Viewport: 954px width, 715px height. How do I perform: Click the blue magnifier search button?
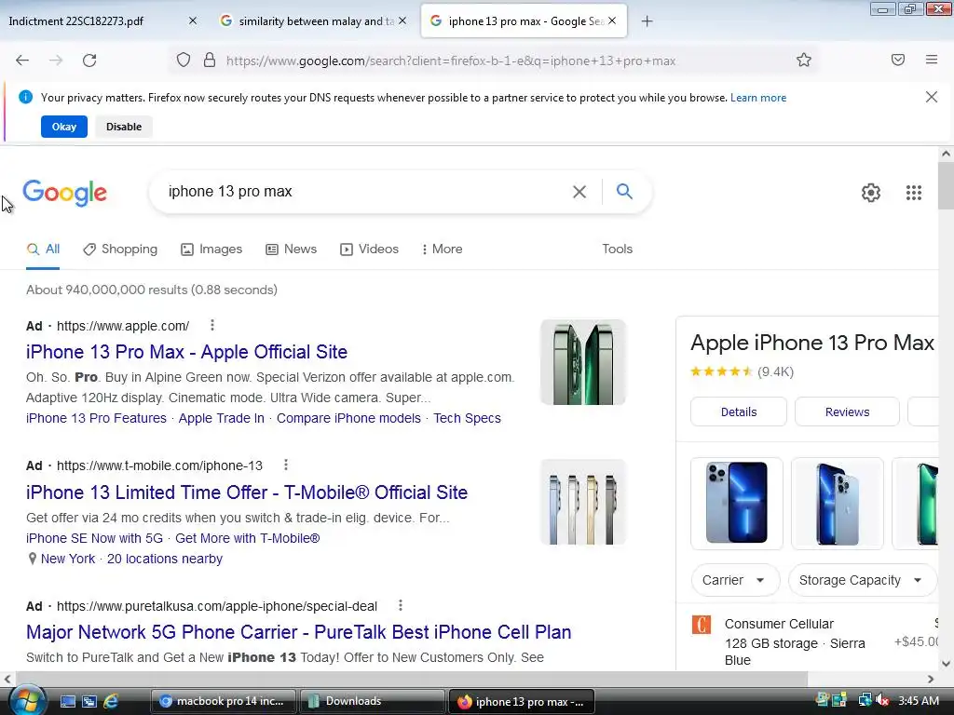pos(624,192)
